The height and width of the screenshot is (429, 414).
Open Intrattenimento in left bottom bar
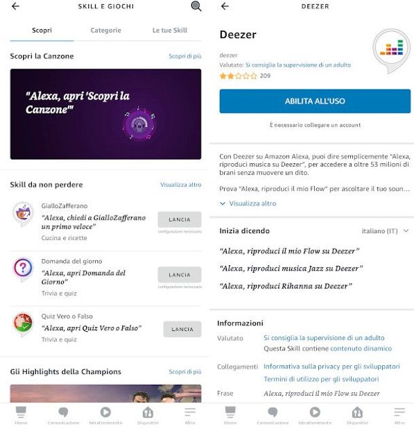pos(105,415)
